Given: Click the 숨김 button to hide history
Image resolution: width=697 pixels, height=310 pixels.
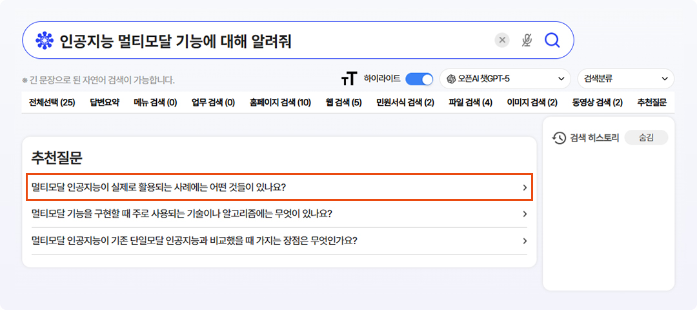Looking at the screenshot, I should point(646,138).
